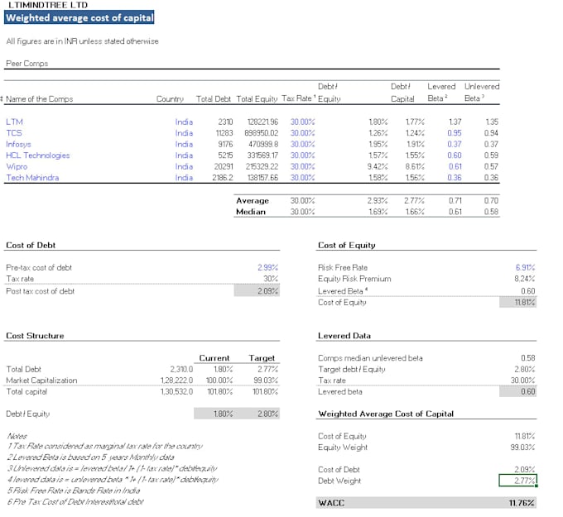The width and height of the screenshot is (563, 517).
Task: Select the Pre-tax cost of debt 2.99% value
Action: point(268,268)
